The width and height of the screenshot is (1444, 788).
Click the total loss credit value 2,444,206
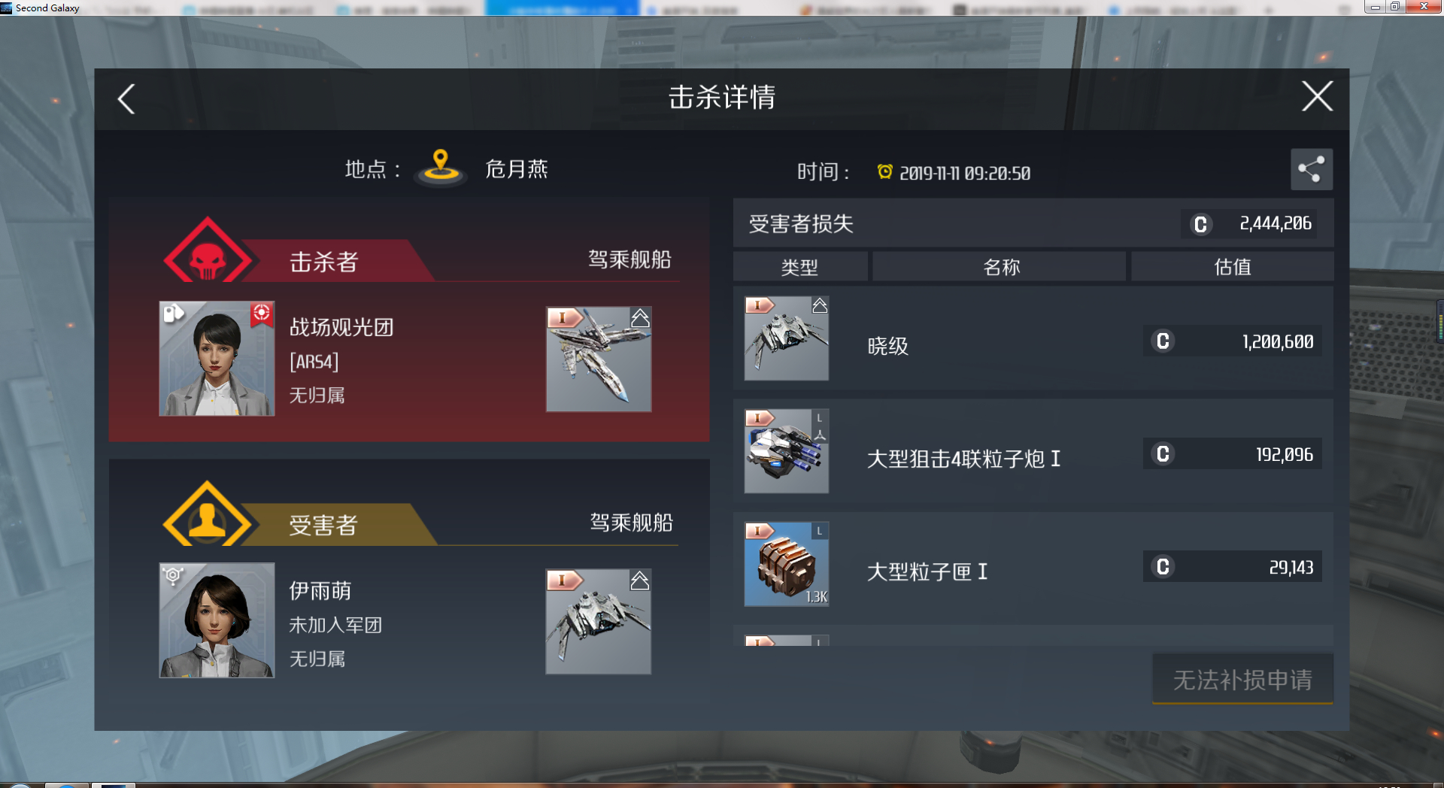(x=1275, y=223)
